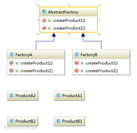
Task: Click the ProductA1 class icon
Action: click(x=58, y=95)
